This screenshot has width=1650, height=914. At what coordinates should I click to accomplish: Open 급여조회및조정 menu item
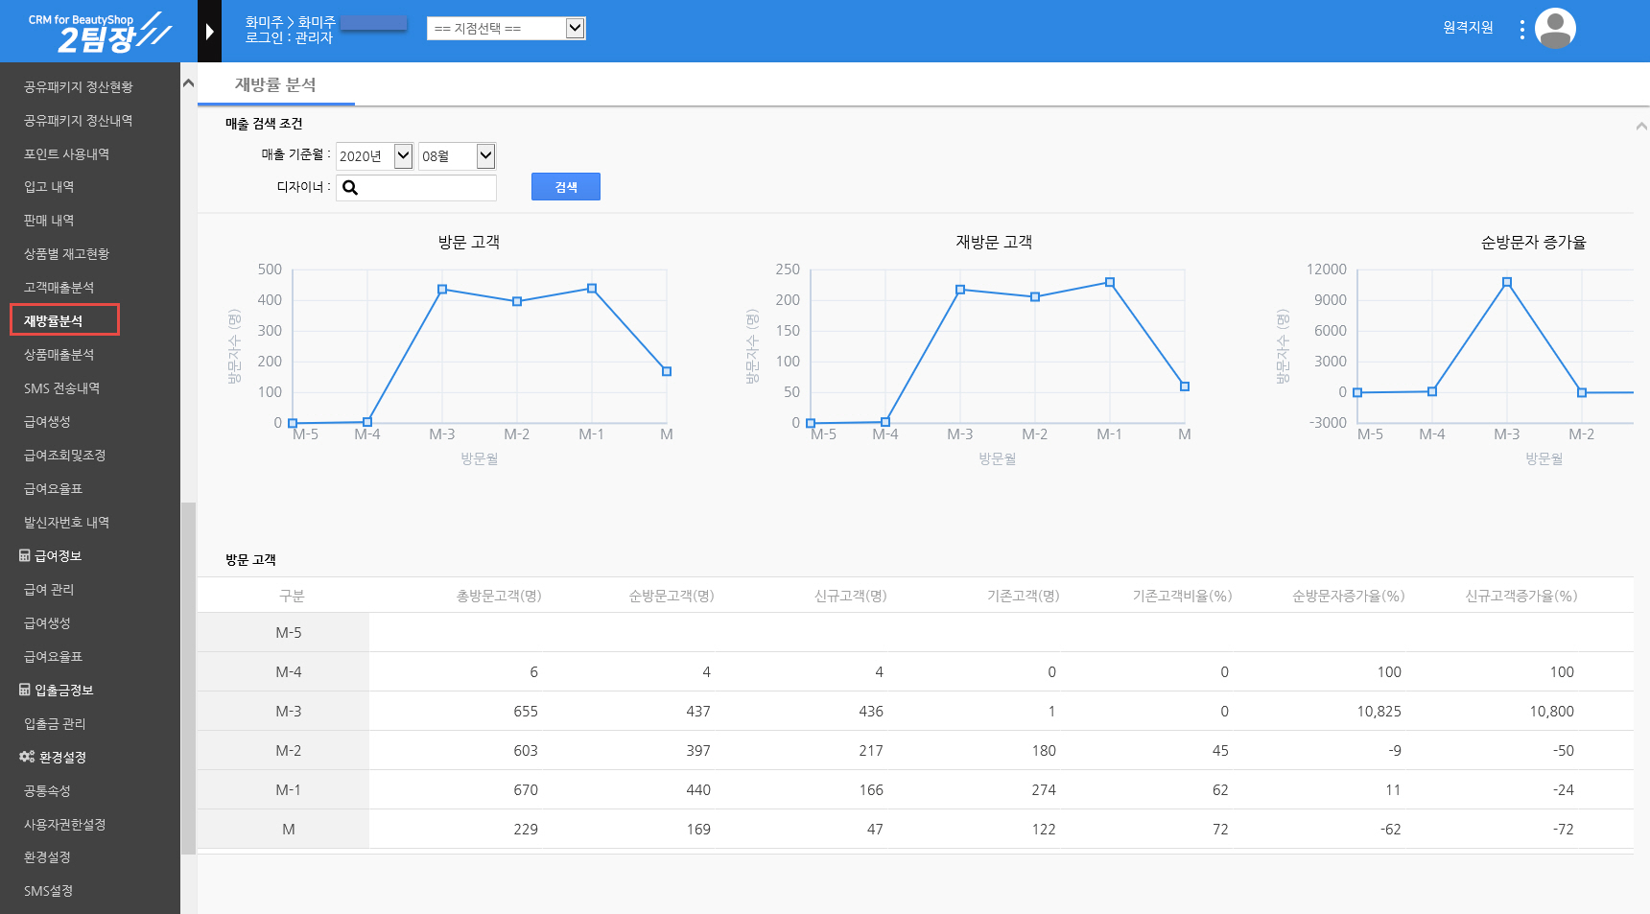[64, 456]
